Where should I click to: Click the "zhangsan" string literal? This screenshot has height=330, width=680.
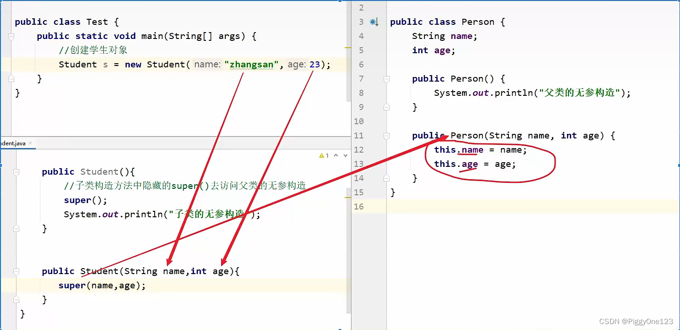251,65
